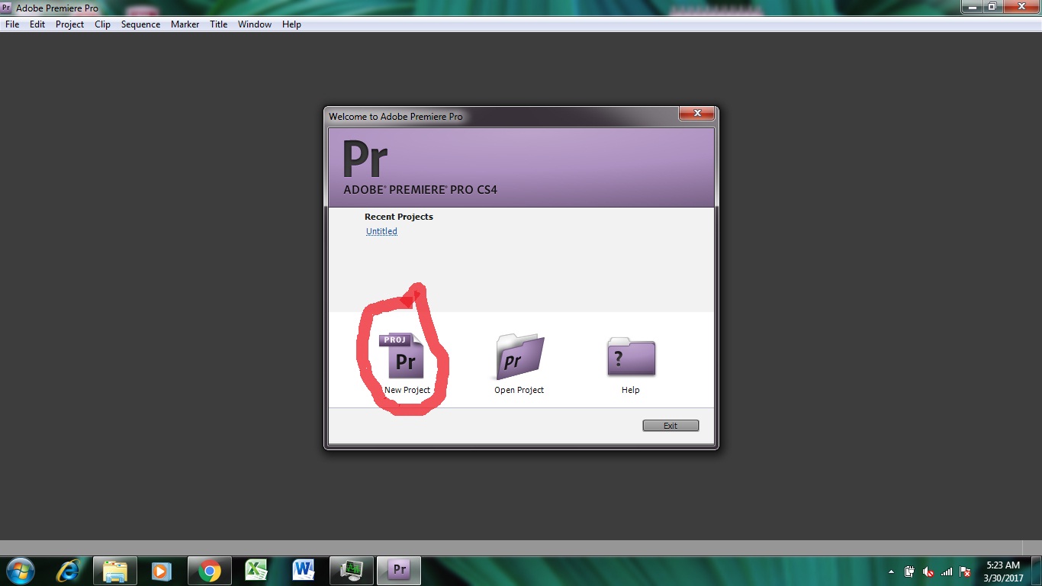Open the Help menu in menu bar
1042x586 pixels.
tap(291, 24)
